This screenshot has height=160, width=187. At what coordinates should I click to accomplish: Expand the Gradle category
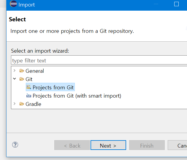(x=15, y=104)
